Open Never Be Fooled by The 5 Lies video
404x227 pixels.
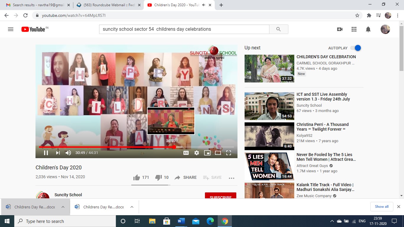(x=326, y=157)
